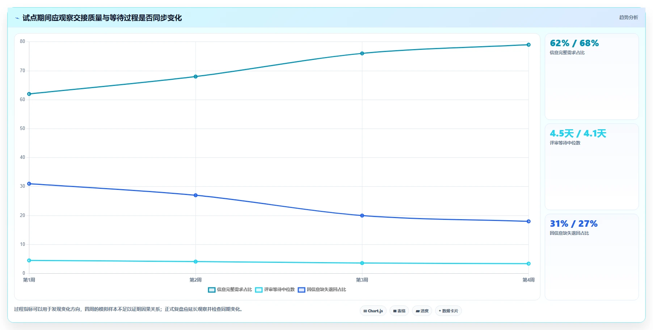This screenshot has width=653, height=330.
Task: Click the 信息完整需求占比 card caption
Action: click(567, 53)
